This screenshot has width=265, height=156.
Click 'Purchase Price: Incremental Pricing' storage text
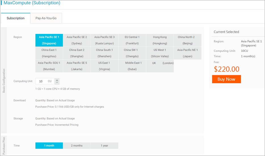(x=57, y=125)
